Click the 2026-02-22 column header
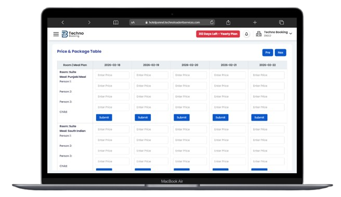The width and height of the screenshot is (341, 197). (x=268, y=65)
